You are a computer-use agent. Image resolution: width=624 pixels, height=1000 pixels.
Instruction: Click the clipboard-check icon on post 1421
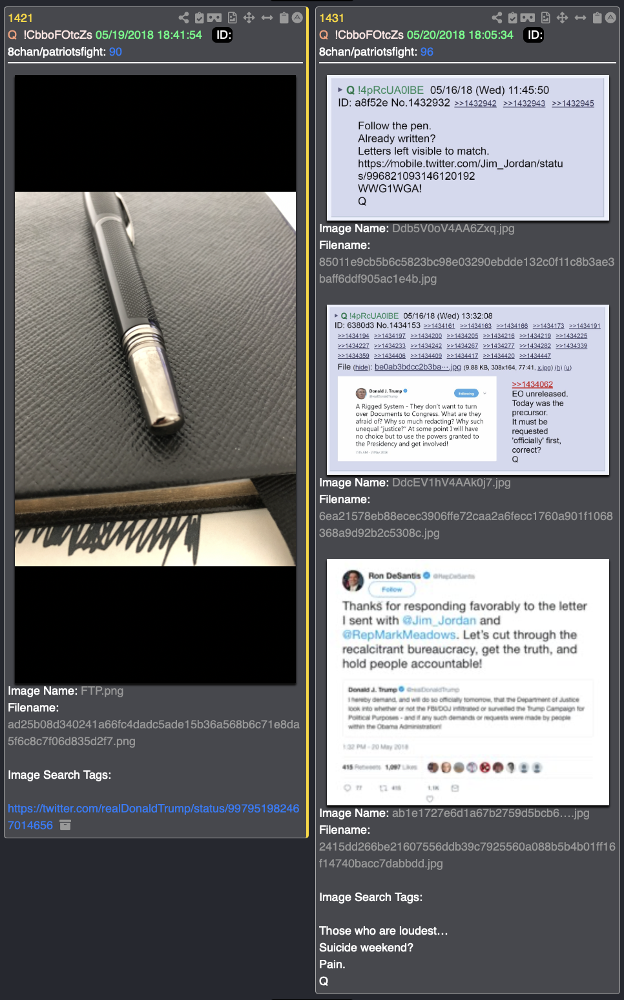point(200,18)
